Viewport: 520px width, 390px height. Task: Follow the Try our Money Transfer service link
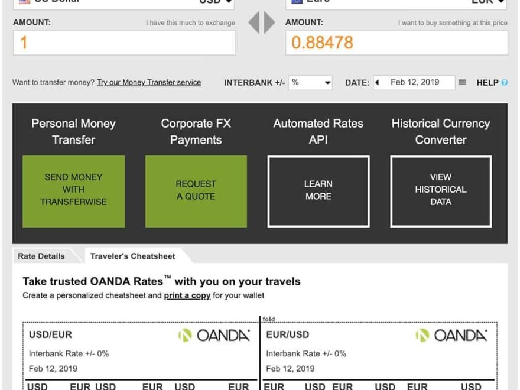coord(149,83)
